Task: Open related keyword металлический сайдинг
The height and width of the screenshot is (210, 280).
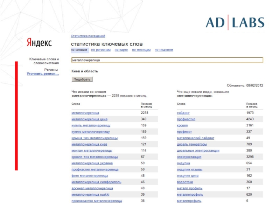Action: click(195, 138)
